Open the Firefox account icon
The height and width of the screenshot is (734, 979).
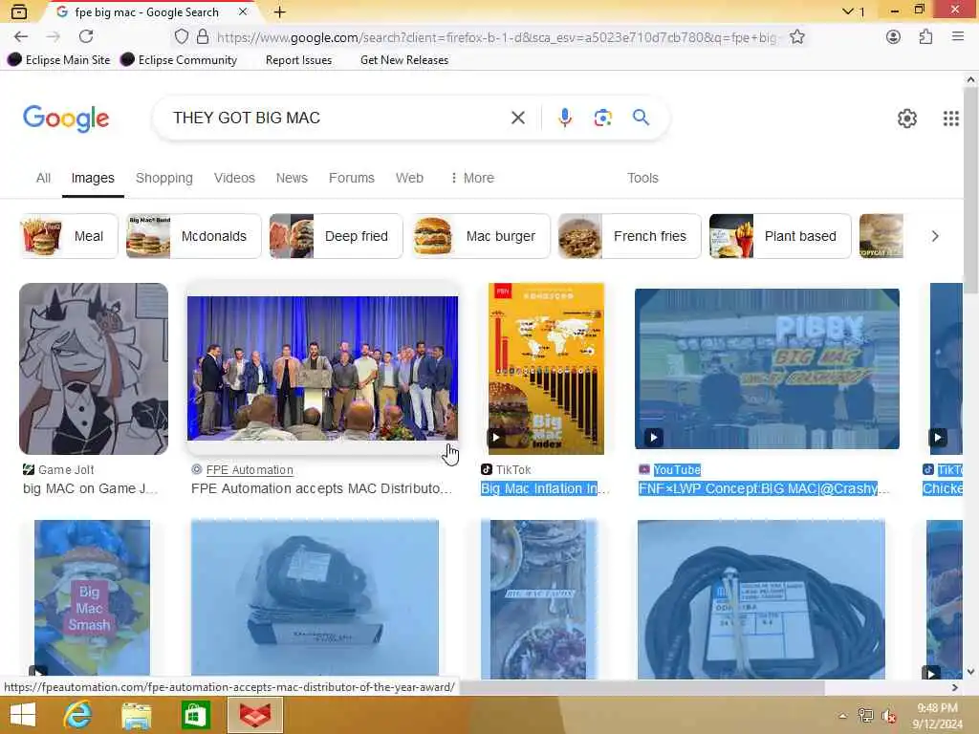[x=893, y=37]
